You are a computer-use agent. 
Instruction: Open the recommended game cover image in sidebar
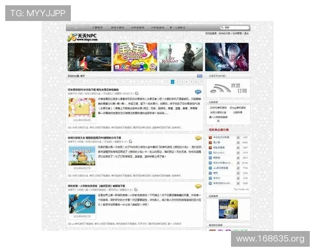228,209
